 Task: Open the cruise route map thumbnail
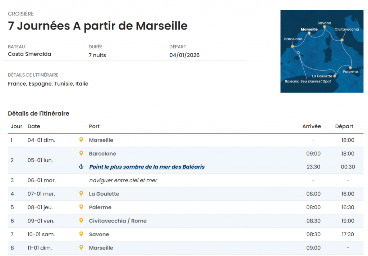coord(322,51)
